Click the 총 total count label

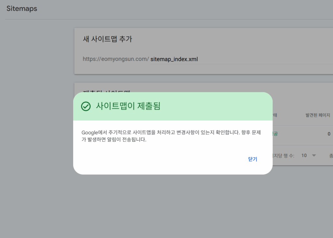point(331,155)
